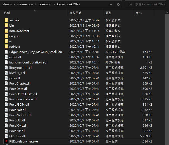The image size is (169, 145).
Task: Select the PocoFoundation.dll file icon
Action: click(6, 99)
